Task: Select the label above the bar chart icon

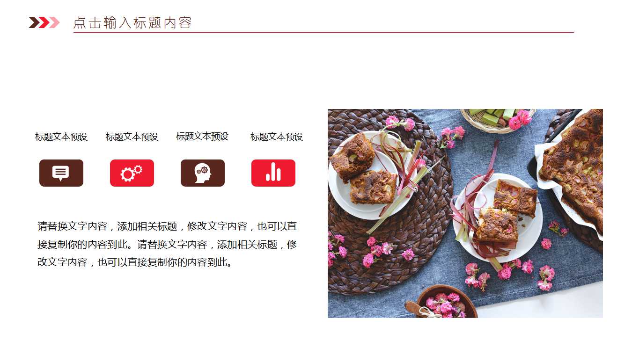Action: coord(277,137)
